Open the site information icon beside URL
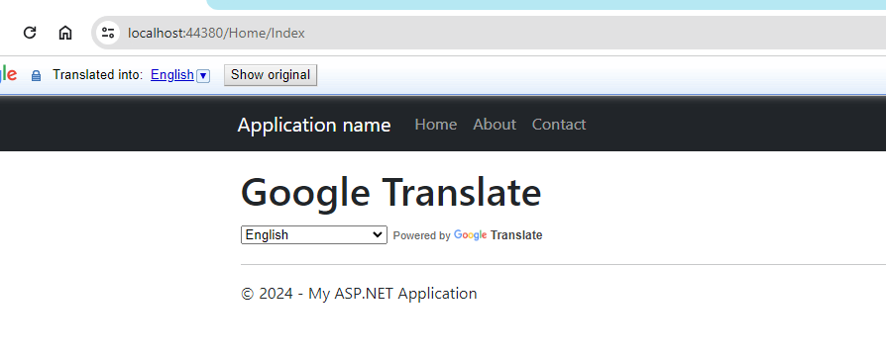The width and height of the screenshot is (886, 357). 108,33
